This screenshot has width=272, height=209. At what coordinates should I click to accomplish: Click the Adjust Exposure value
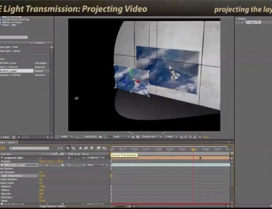(x=206, y=137)
